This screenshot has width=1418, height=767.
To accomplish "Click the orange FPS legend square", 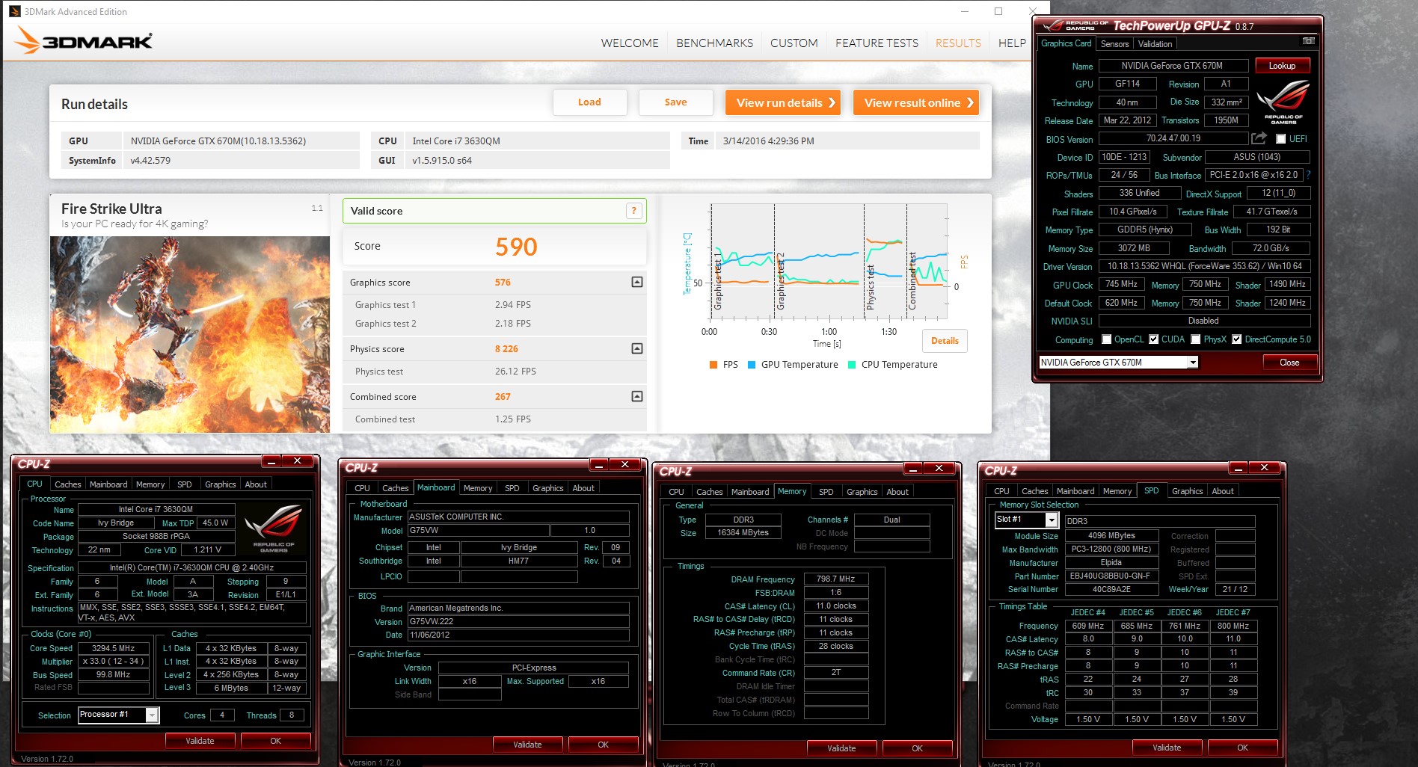I will coord(713,365).
